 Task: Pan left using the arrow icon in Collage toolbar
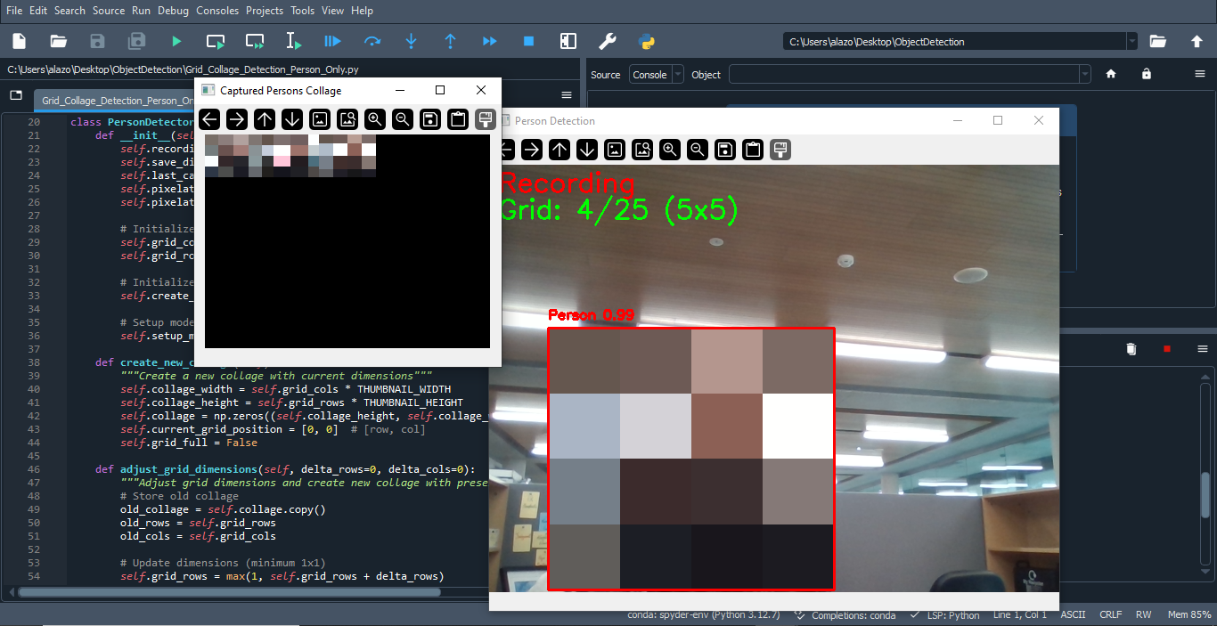[x=208, y=119]
